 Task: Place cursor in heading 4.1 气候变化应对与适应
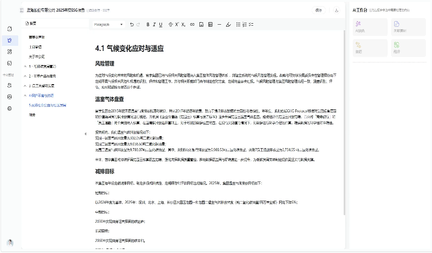[129, 48]
